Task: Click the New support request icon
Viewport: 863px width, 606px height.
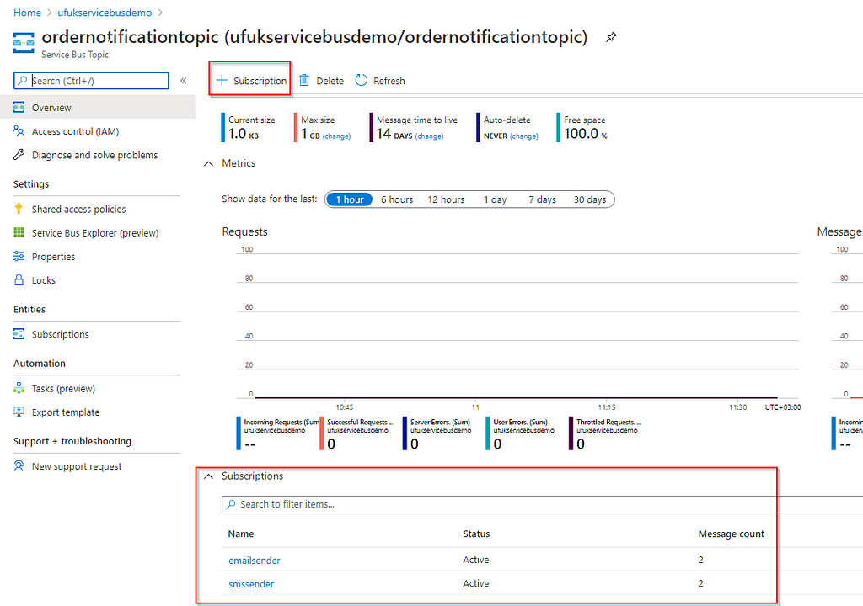Action: point(19,465)
